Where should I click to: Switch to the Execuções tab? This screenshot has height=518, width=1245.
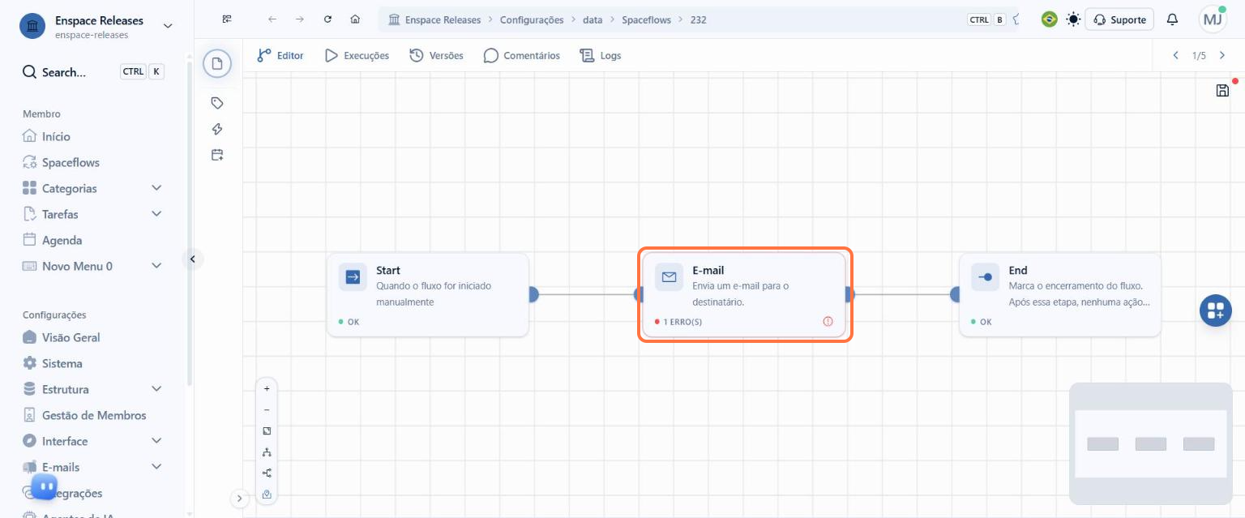pos(357,55)
